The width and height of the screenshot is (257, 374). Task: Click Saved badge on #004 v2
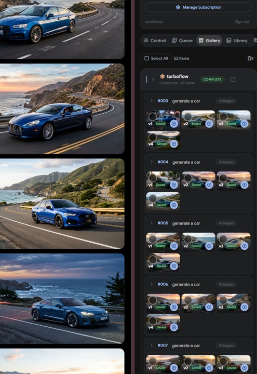click(196, 184)
